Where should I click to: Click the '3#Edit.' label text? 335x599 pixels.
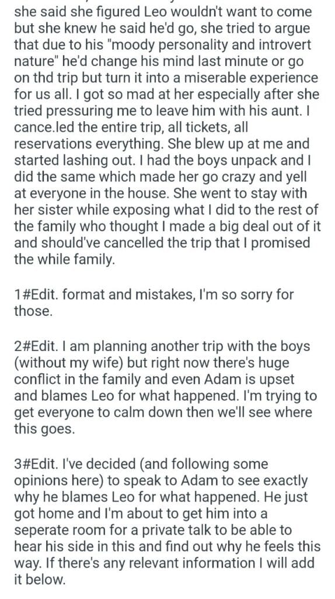click(36, 464)
